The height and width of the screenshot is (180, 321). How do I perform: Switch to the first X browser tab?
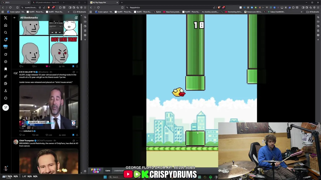(15, 2)
